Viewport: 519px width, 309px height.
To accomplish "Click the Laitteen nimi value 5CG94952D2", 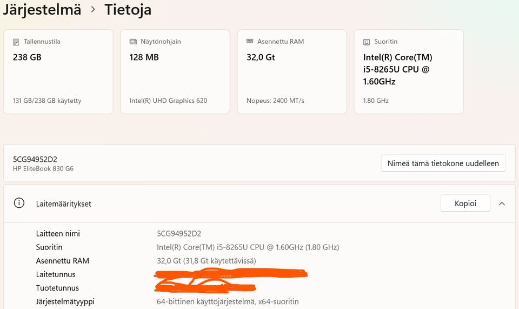I will click(x=179, y=234).
